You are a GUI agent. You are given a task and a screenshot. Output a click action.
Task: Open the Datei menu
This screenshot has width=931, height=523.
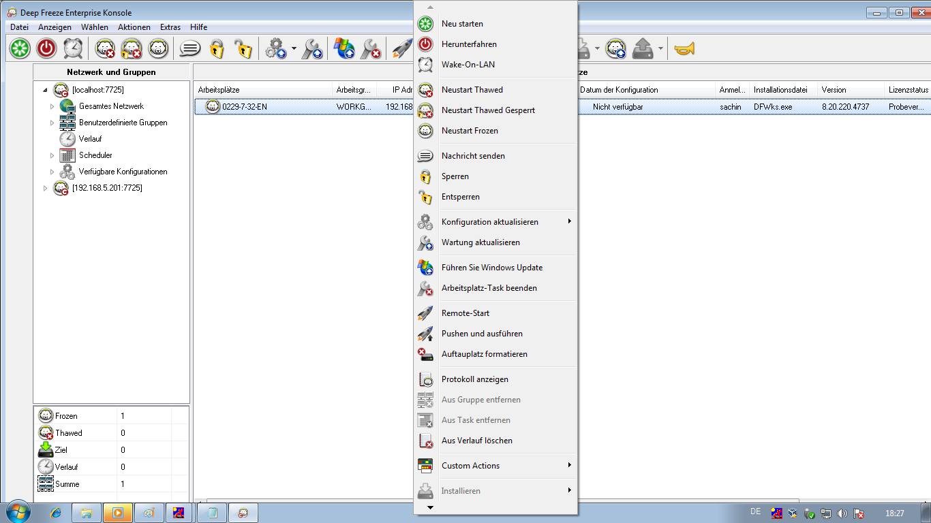pyautogui.click(x=19, y=27)
